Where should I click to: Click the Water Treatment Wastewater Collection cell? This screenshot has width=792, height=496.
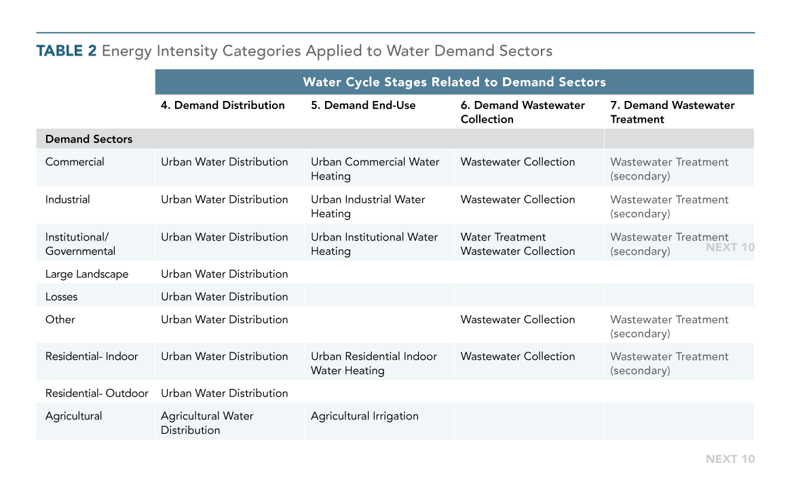pos(518,244)
